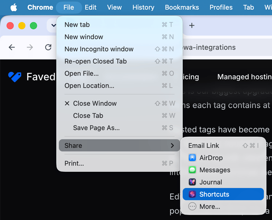Viewport: 272px width, 220px height.
Task: Click the address bar URL field
Action: (227, 47)
